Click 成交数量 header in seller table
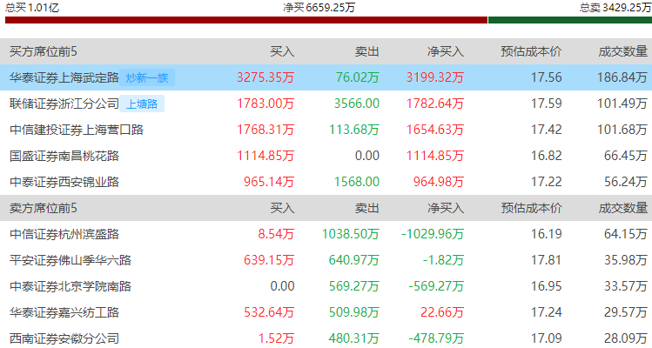This screenshot has height=348, width=652. pyautogui.click(x=623, y=208)
